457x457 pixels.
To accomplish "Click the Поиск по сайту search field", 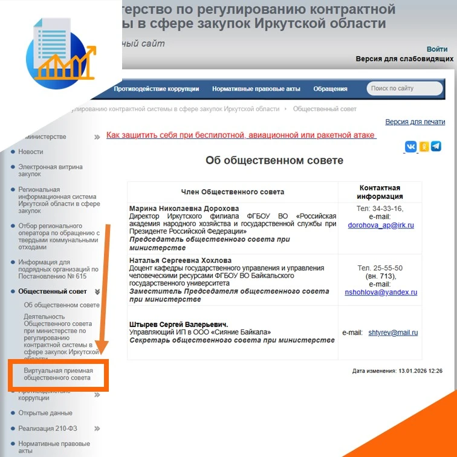I will 404,88.
